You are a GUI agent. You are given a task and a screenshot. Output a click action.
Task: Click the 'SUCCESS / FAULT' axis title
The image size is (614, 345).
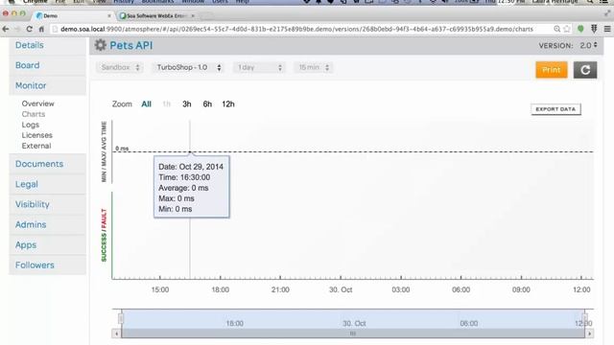[x=105, y=235]
